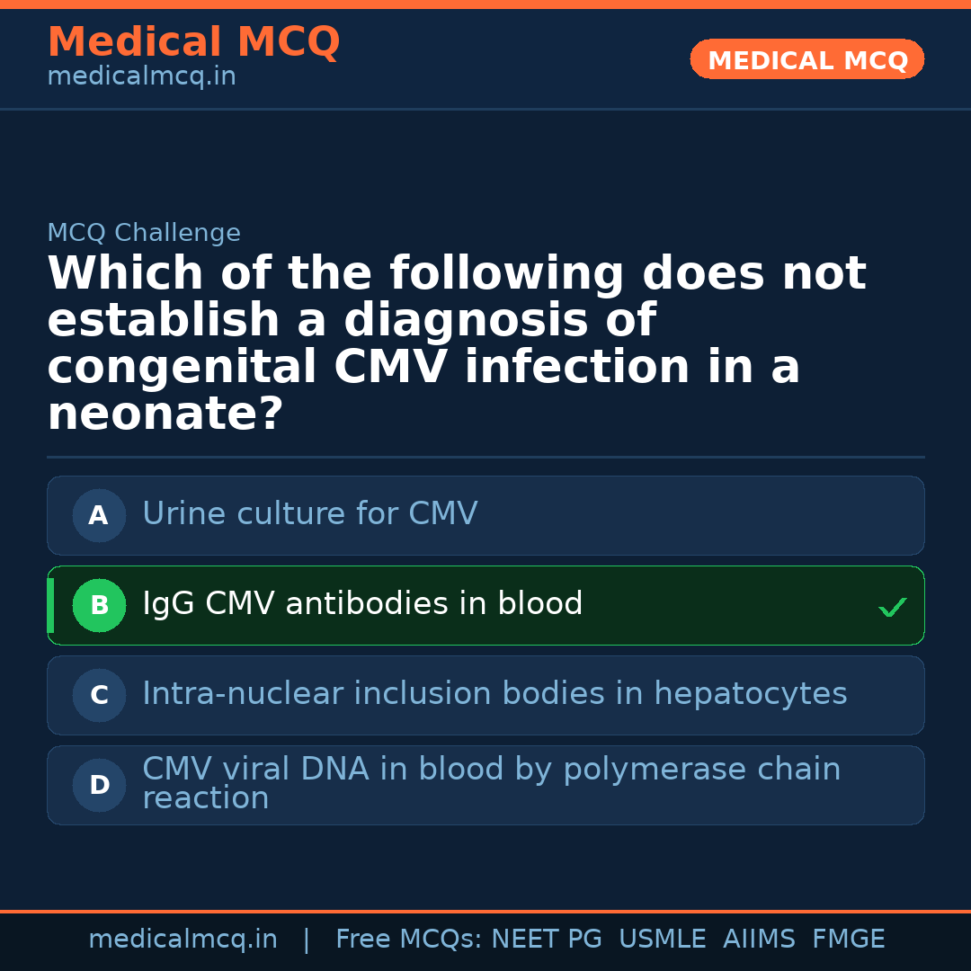Click the green checkmark on option B

point(892,608)
